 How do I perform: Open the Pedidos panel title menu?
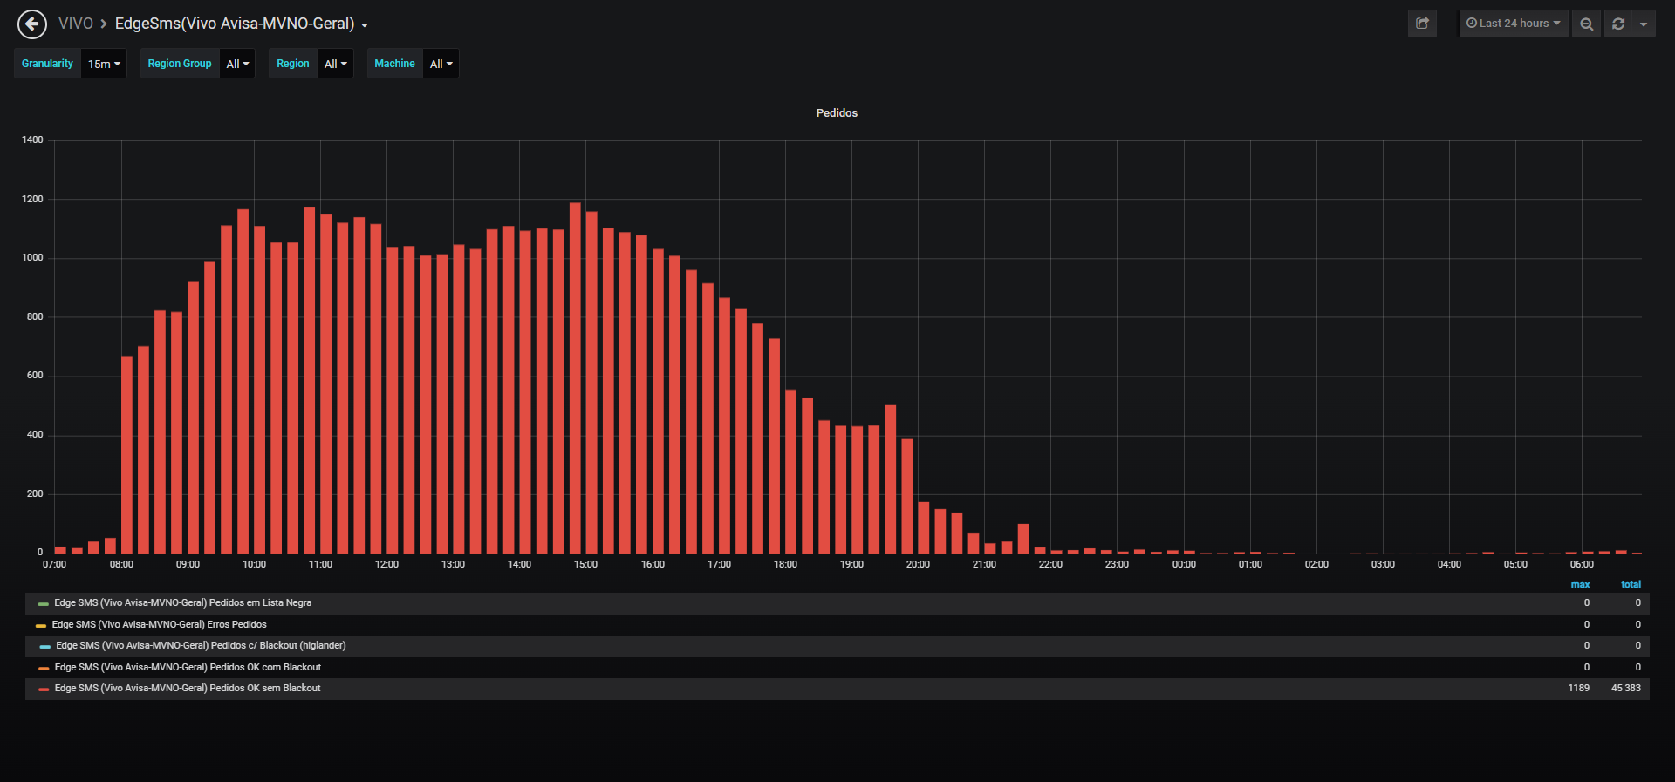tap(837, 113)
